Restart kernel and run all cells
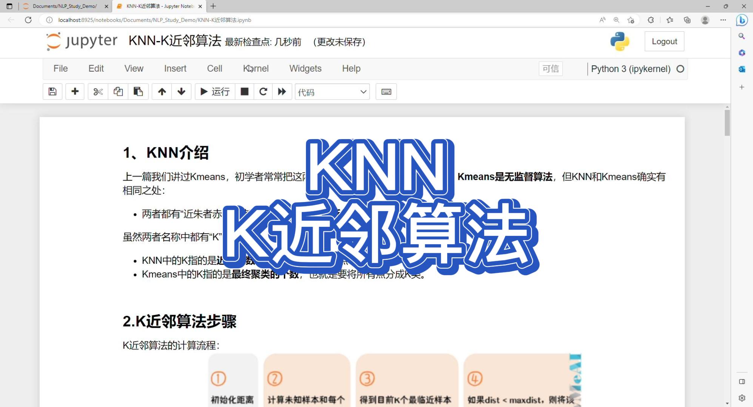Screen dimensions: 753x407 pyautogui.click(x=282, y=92)
